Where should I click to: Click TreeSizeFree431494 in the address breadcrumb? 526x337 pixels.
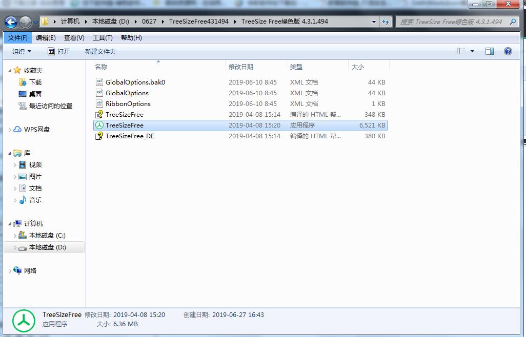coord(198,22)
